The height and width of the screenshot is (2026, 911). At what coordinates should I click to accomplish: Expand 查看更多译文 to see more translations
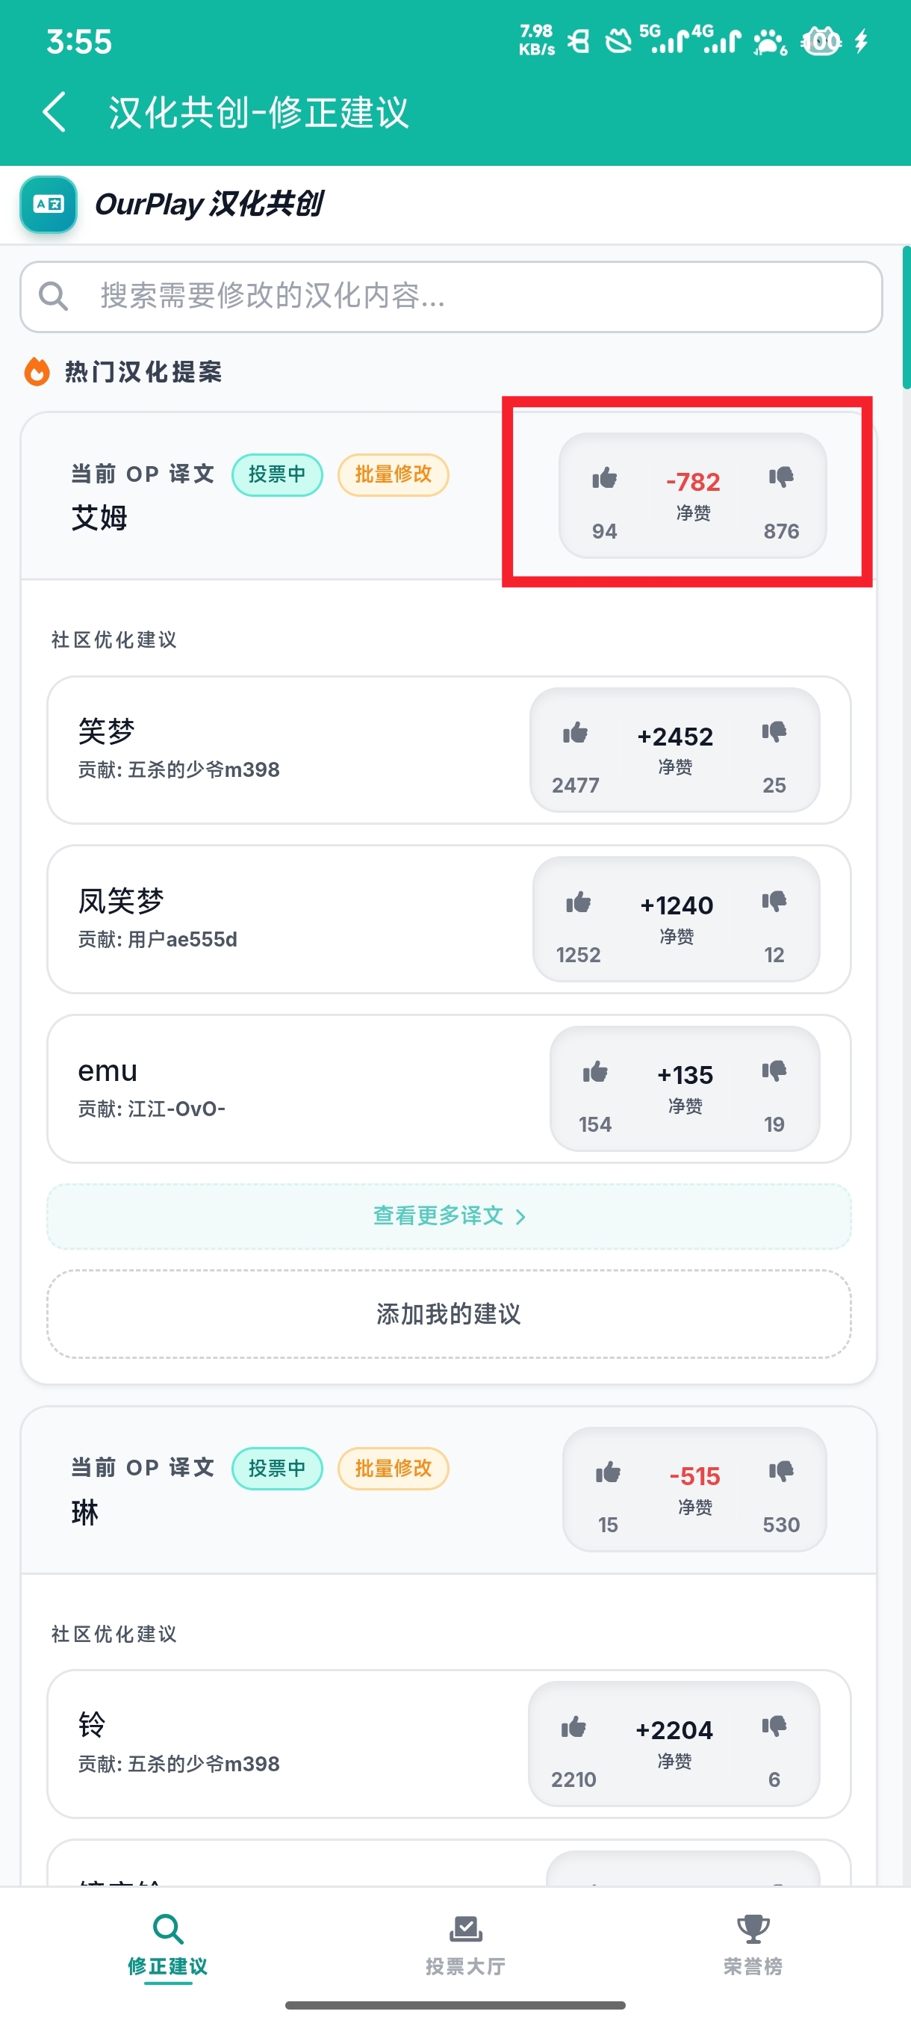[x=449, y=1216]
